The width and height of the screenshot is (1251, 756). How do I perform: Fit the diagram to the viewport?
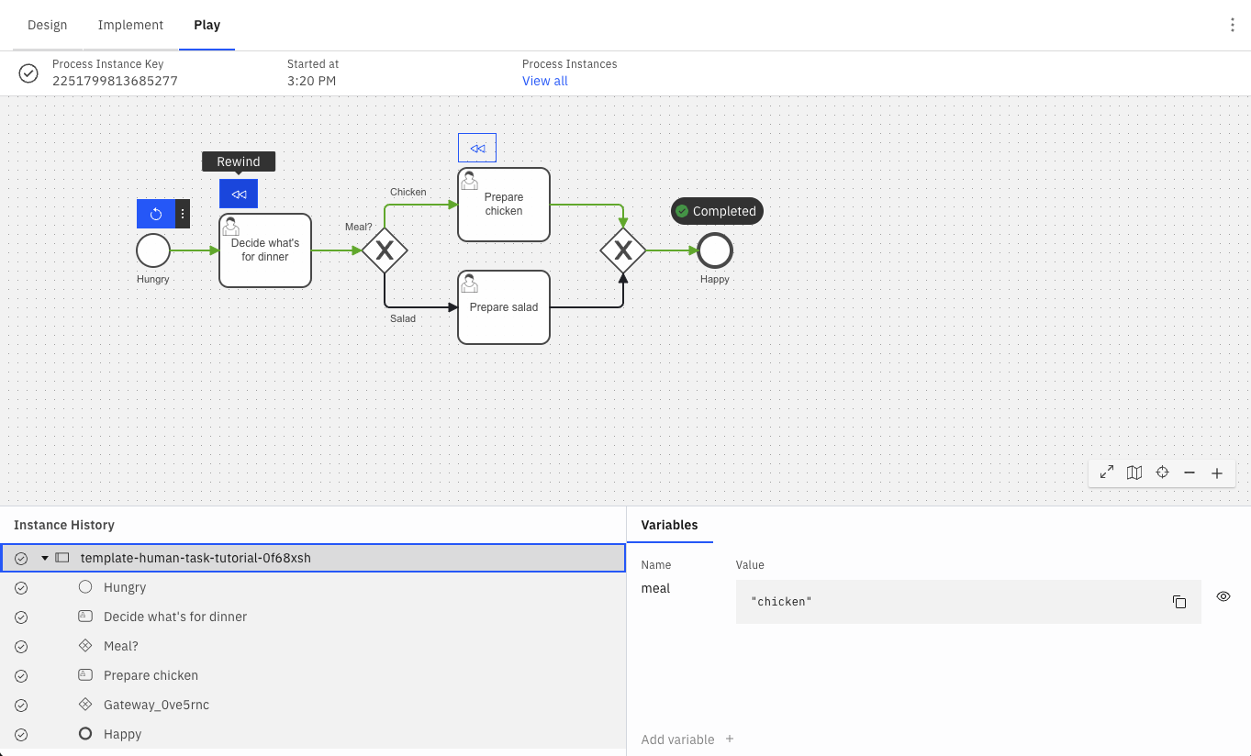(x=1107, y=472)
